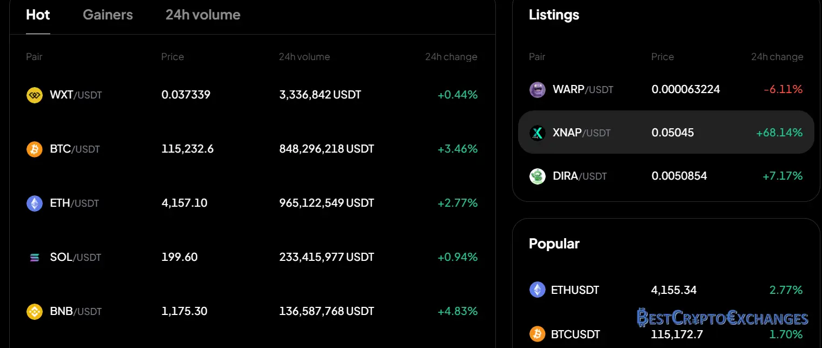Click the ETHUSDT icon under Popular

click(x=537, y=290)
